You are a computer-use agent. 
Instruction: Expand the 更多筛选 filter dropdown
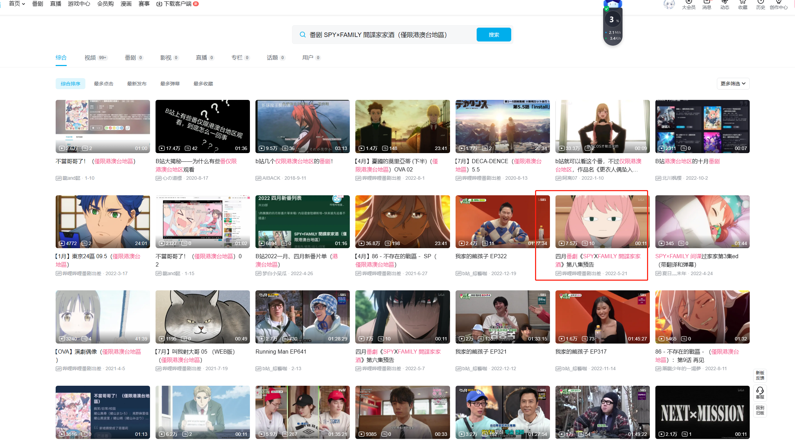[733, 84]
